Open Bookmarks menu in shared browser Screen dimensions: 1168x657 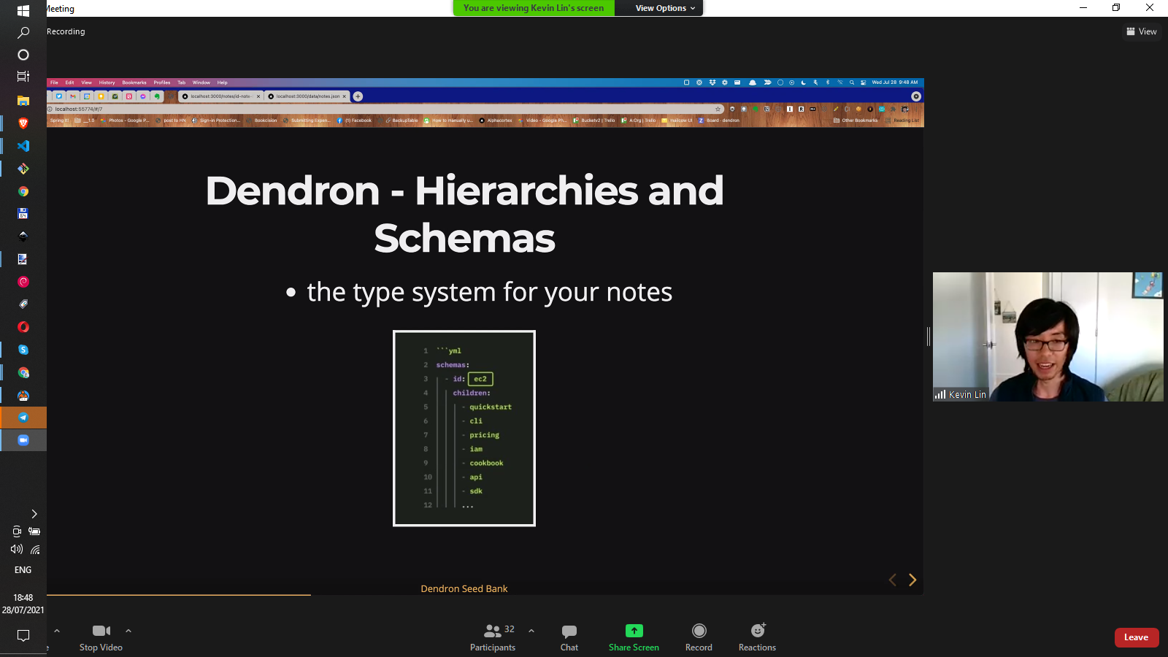134,82
